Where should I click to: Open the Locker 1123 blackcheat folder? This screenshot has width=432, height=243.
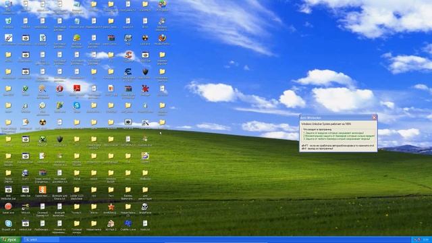[76, 190]
